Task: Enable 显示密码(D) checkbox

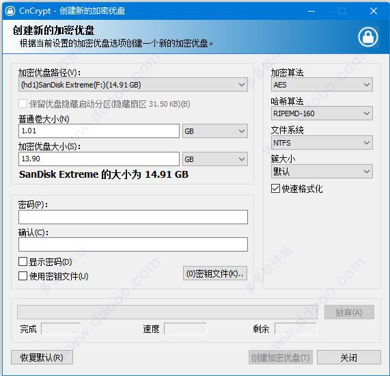Action: pos(23,262)
